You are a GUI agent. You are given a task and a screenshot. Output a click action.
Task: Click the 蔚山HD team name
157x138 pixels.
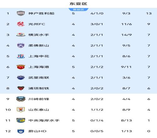coord(37,131)
